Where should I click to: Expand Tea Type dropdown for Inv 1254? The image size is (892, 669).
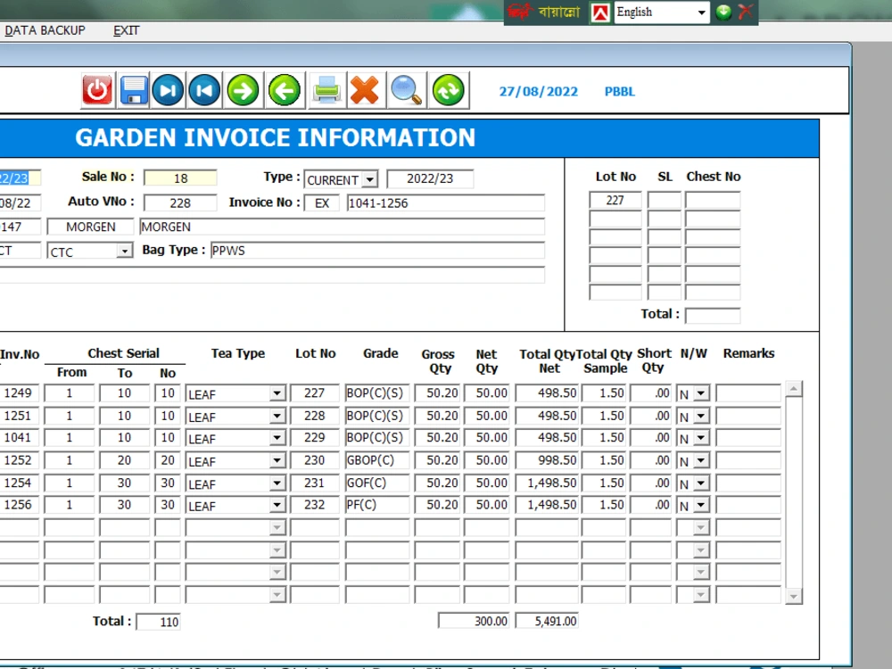pyautogui.click(x=277, y=483)
